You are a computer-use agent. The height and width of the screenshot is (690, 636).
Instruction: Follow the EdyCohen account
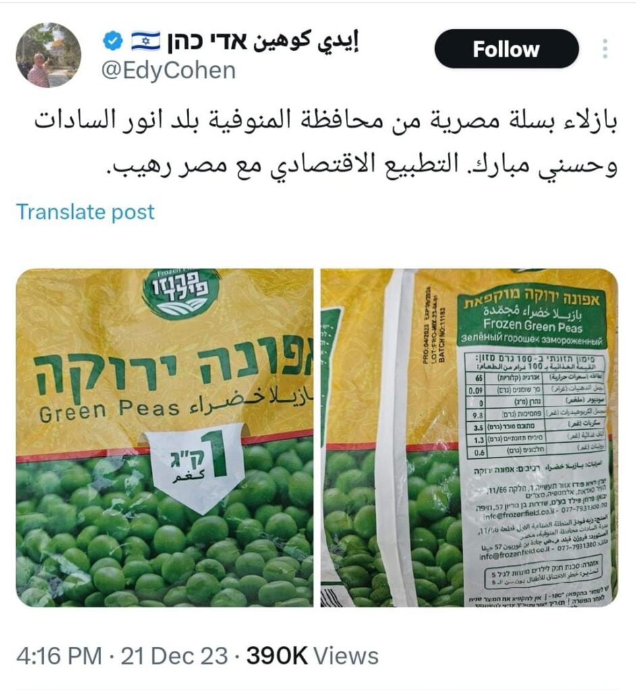point(507,49)
